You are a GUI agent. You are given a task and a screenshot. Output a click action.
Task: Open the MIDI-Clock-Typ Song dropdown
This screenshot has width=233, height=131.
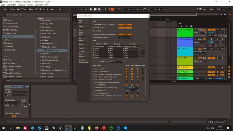click(132, 90)
